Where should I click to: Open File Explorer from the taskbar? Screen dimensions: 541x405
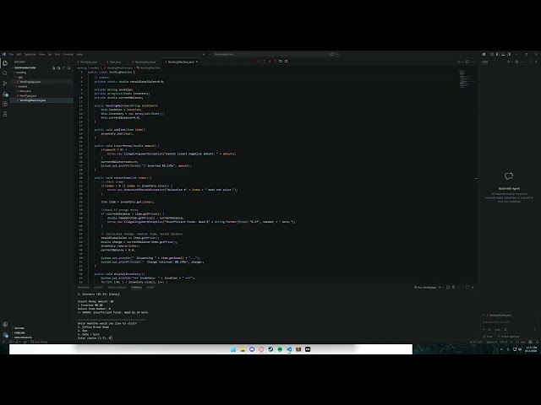coord(243,349)
